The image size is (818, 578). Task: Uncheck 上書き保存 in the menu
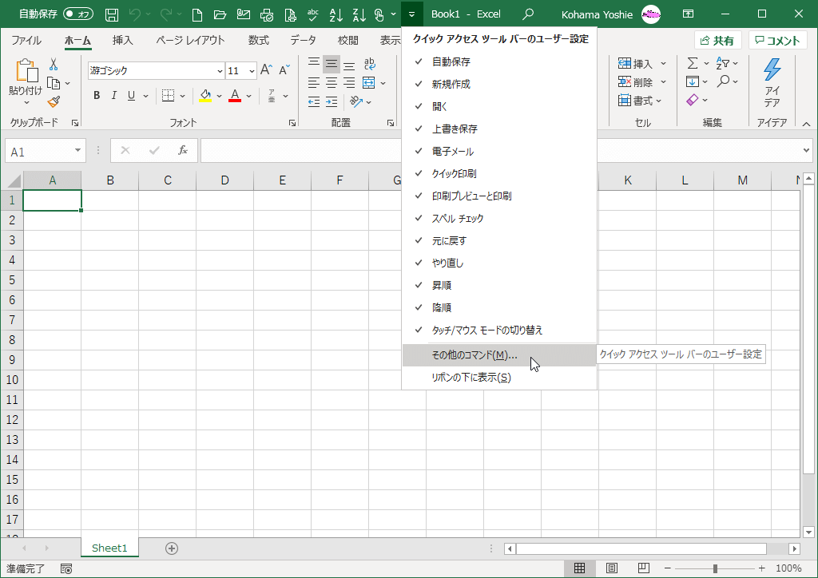(499, 129)
